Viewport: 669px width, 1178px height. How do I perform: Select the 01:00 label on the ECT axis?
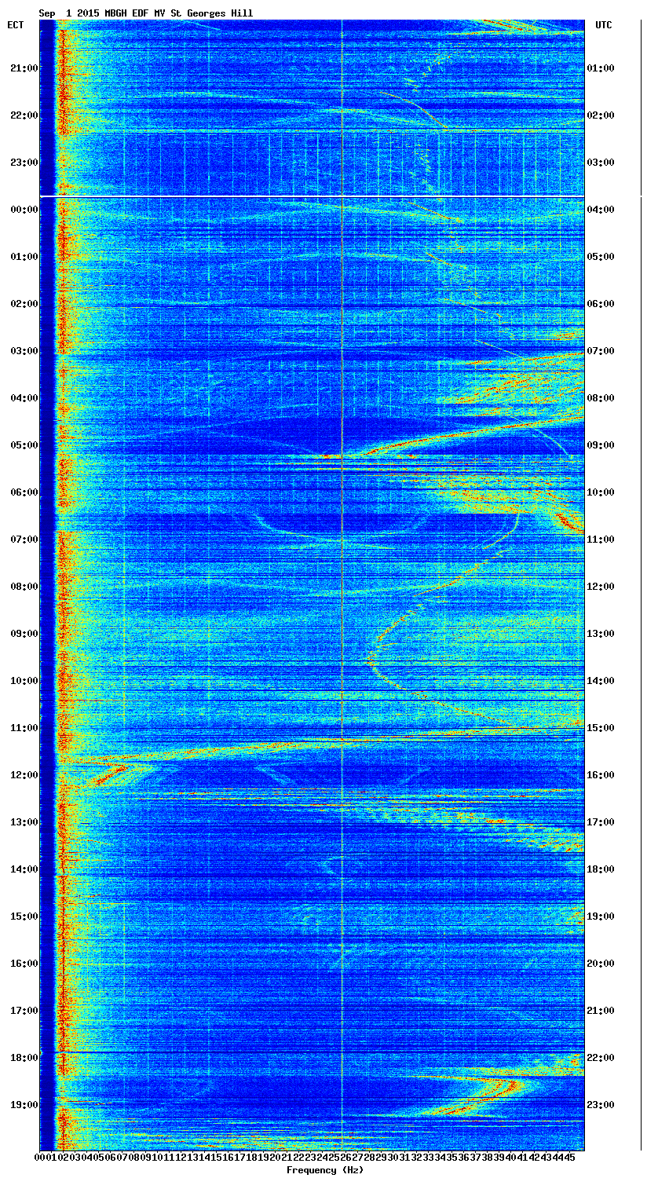(x=23, y=257)
